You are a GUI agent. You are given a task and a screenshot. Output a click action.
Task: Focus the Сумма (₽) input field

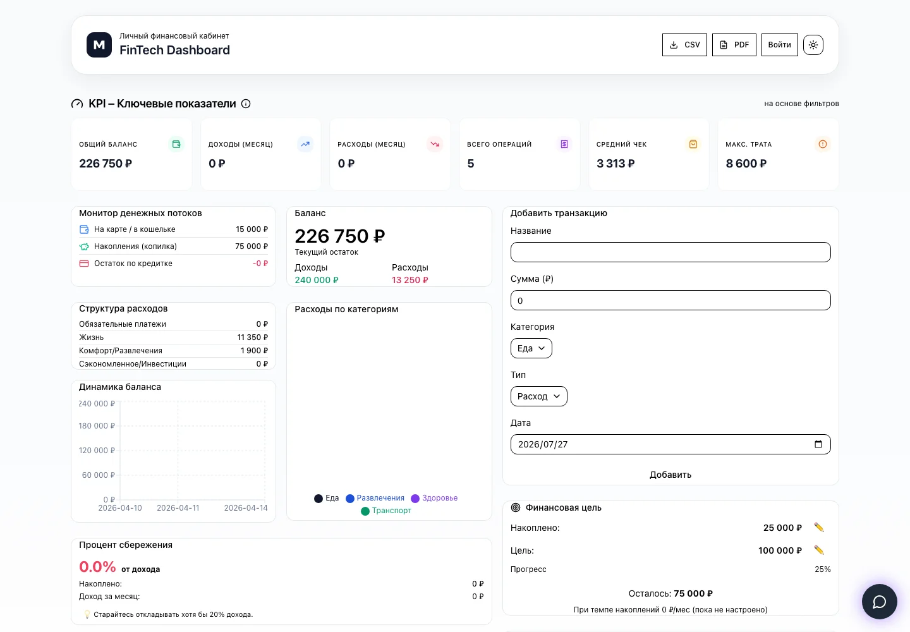click(670, 300)
